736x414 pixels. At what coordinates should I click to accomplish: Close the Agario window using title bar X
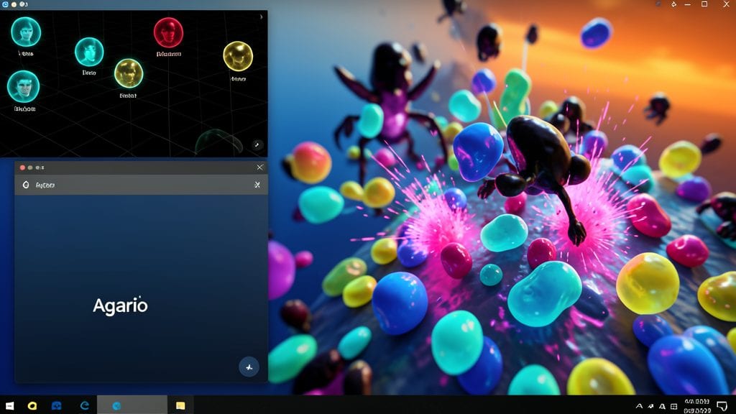pyautogui.click(x=259, y=167)
